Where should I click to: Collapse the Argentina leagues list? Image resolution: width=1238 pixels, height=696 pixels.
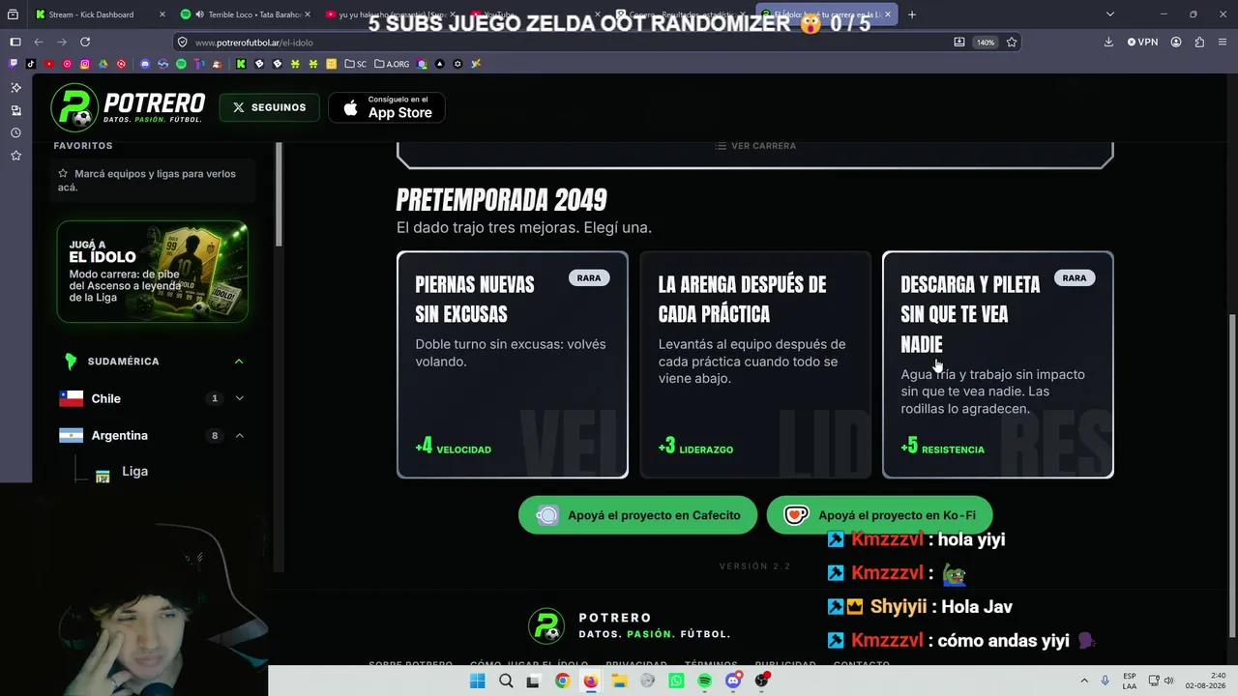pyautogui.click(x=240, y=436)
